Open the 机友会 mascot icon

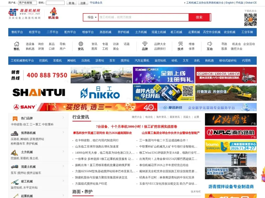tap(53, 13)
